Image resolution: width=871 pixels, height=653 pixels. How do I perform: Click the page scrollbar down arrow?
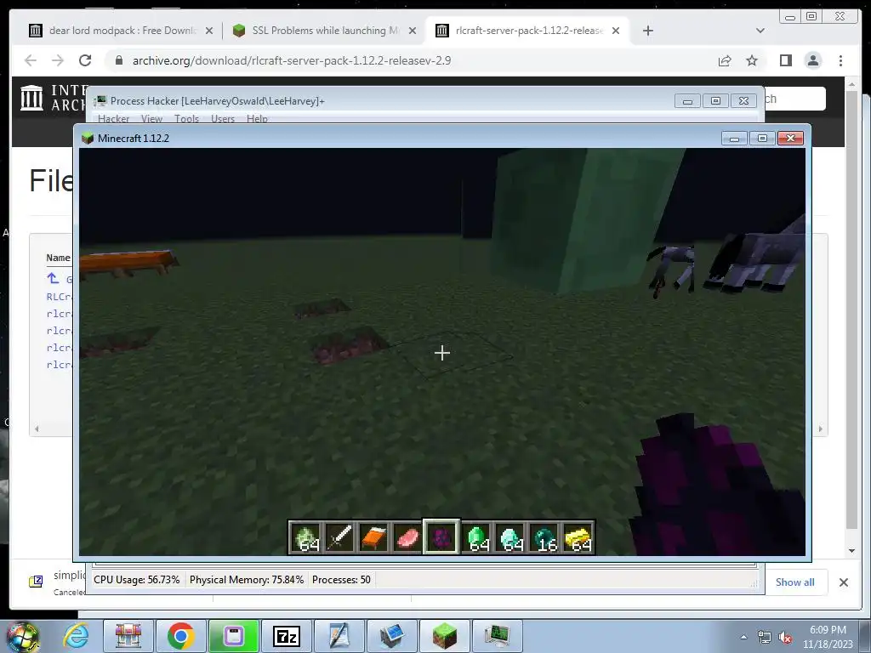pos(851,551)
